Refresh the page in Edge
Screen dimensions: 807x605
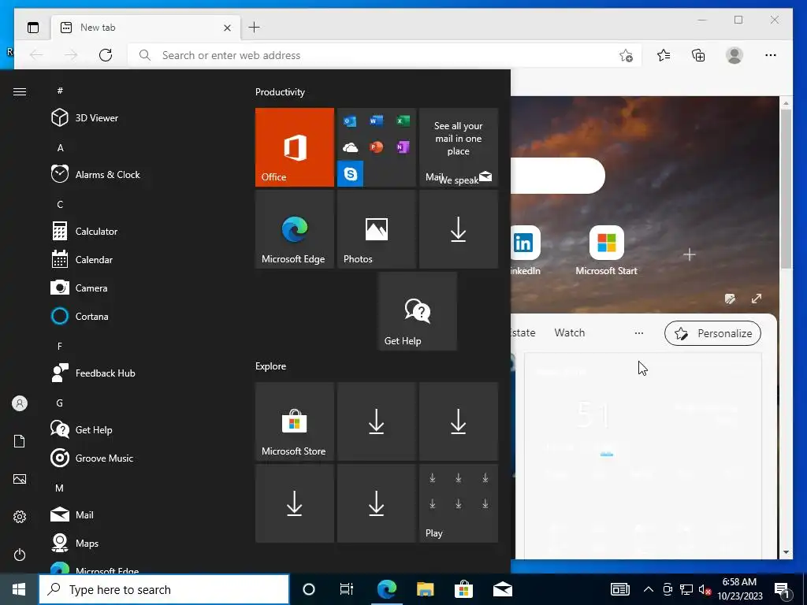pos(106,55)
